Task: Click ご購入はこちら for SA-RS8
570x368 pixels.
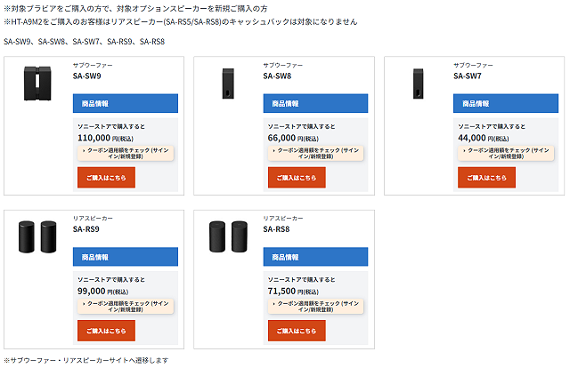Action: click(297, 331)
